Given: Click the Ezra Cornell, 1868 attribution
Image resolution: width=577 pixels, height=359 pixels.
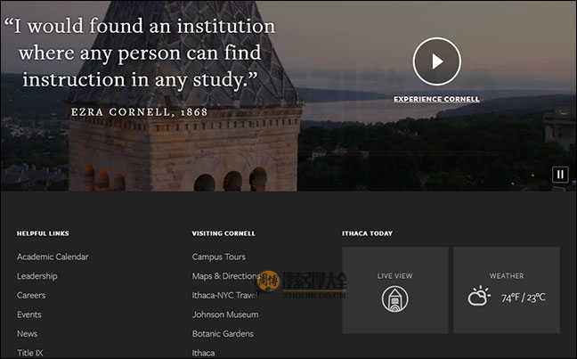Looking at the screenshot, I should click(140, 112).
